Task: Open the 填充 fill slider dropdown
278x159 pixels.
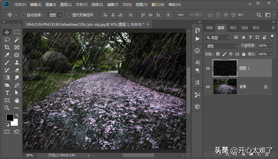Action: 271,54
